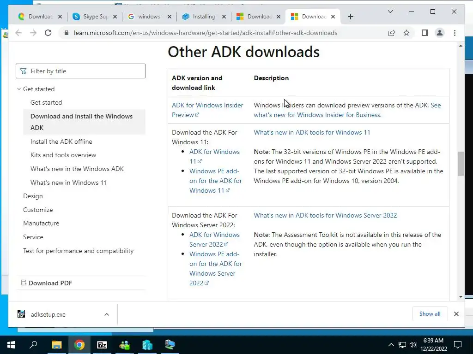473x354 pixels.
Task: Switch to the Skype Support tab
Action: [94, 17]
